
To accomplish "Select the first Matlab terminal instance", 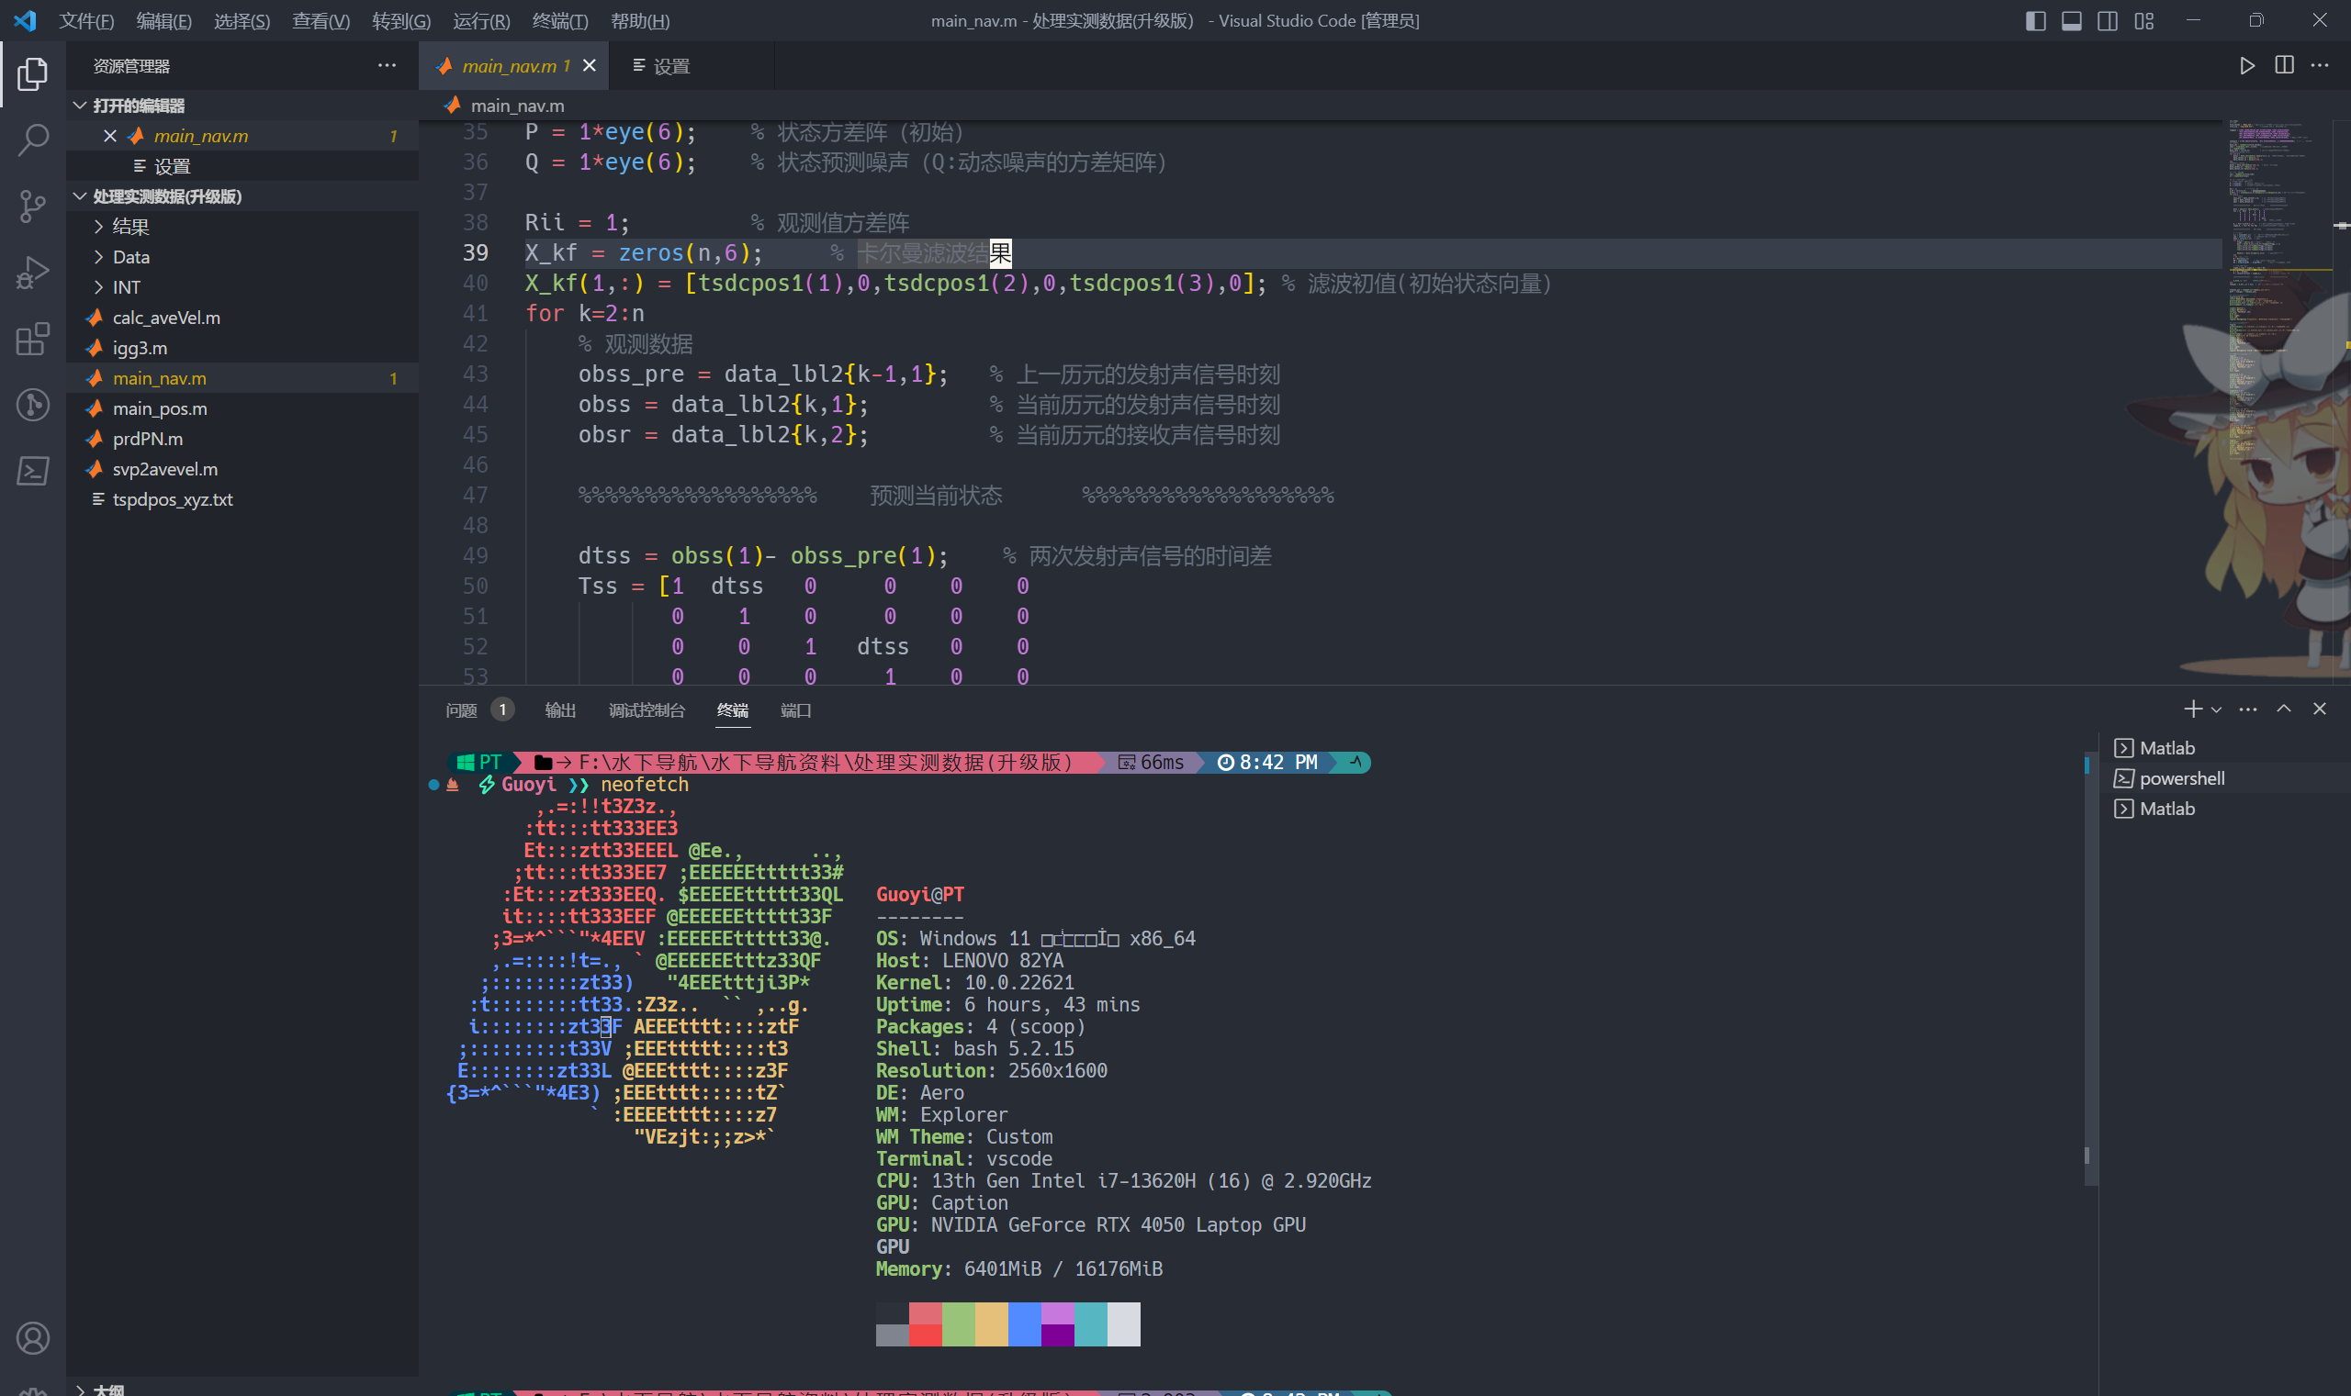I will [2225, 748].
